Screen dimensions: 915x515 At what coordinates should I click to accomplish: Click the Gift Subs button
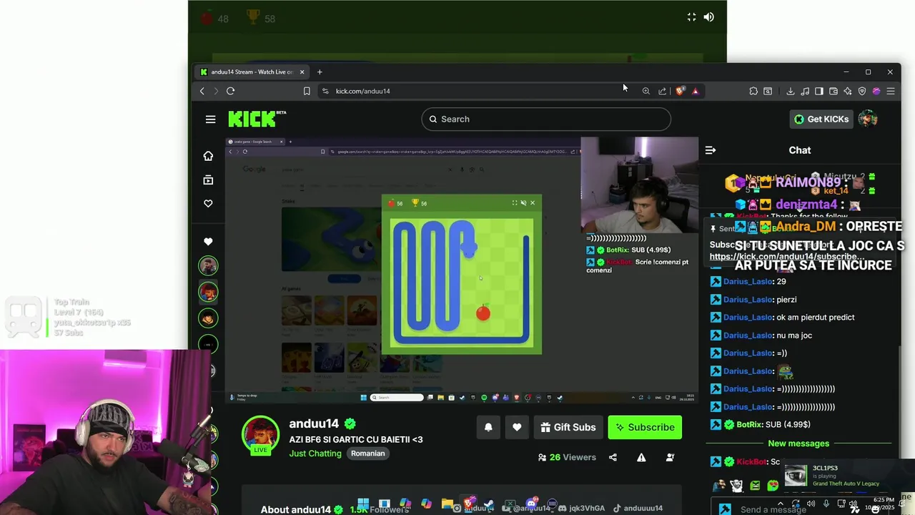pyautogui.click(x=568, y=427)
